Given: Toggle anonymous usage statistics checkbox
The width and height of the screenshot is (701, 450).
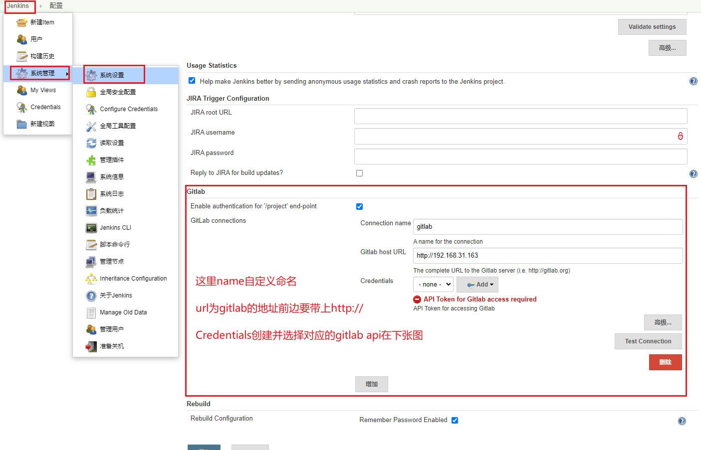Looking at the screenshot, I should click(x=192, y=81).
